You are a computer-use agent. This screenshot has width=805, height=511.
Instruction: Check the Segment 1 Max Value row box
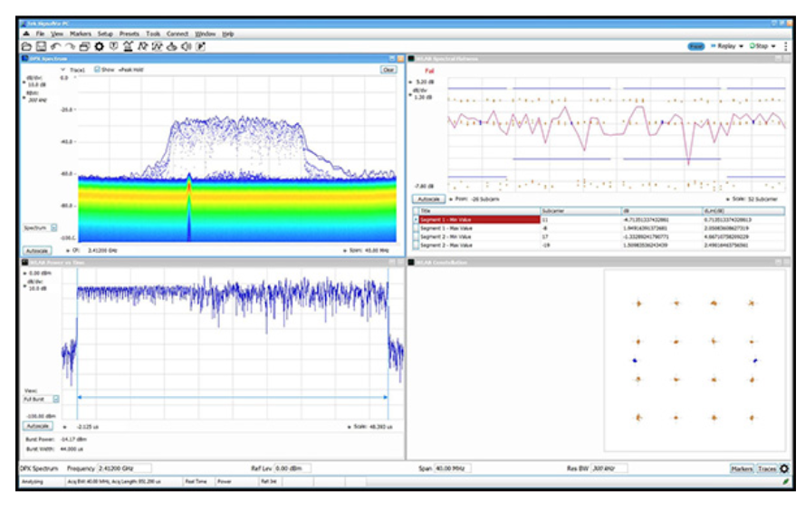417,228
